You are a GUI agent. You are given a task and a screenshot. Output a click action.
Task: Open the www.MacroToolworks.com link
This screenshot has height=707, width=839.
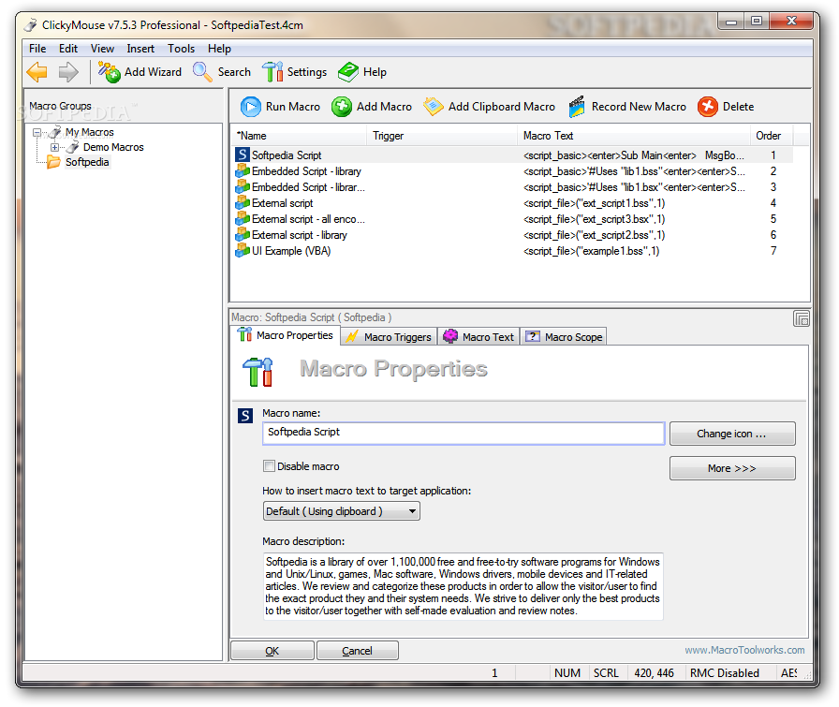pyautogui.click(x=744, y=650)
